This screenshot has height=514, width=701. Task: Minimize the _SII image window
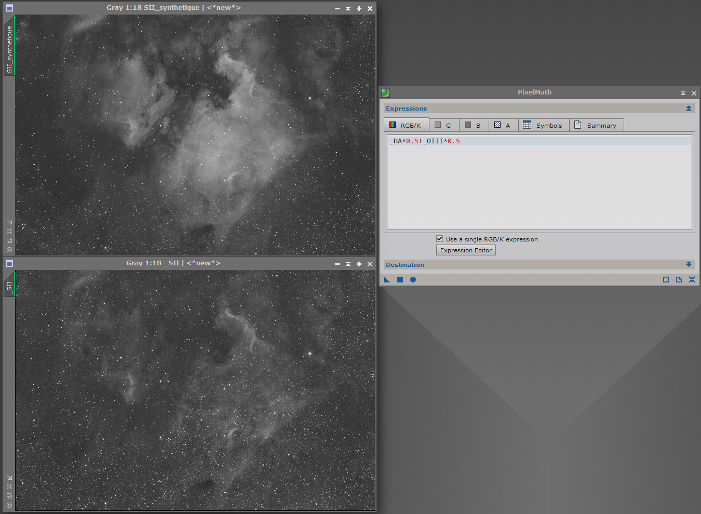tap(337, 264)
